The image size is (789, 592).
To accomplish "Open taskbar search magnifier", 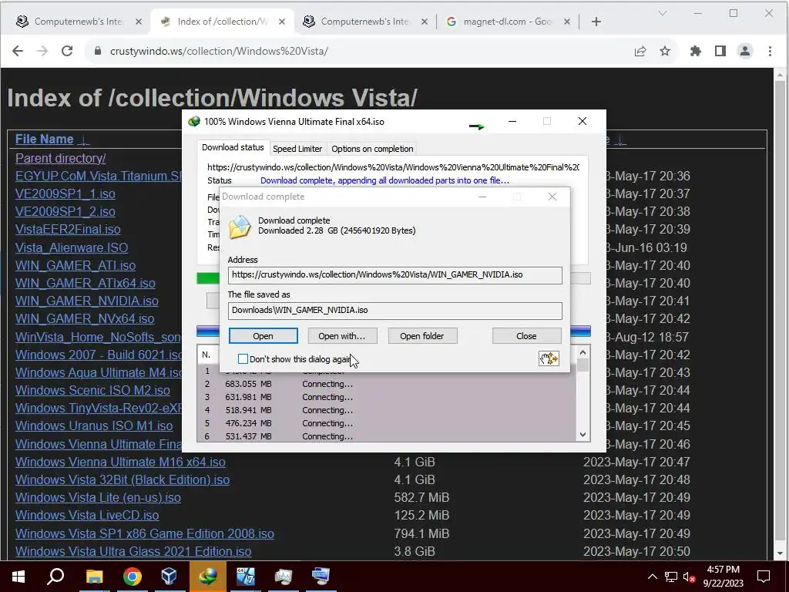I will pyautogui.click(x=55, y=577).
